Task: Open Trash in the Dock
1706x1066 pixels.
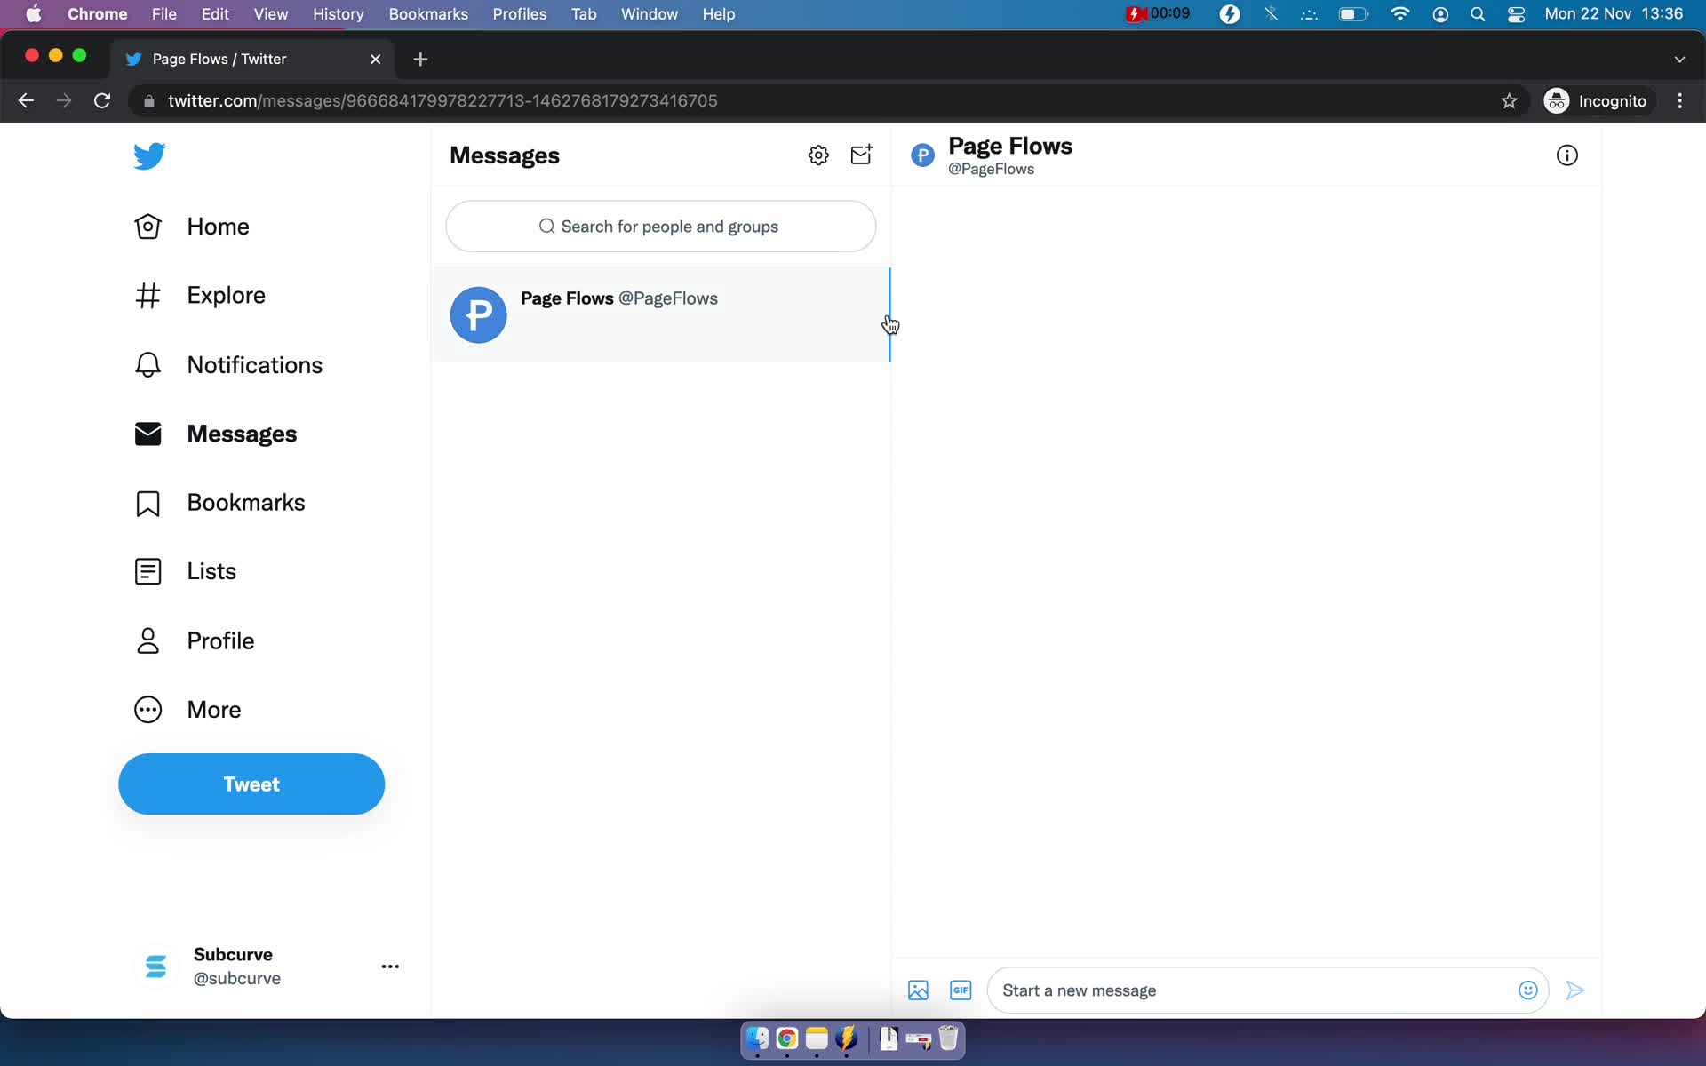Action: coord(948,1038)
